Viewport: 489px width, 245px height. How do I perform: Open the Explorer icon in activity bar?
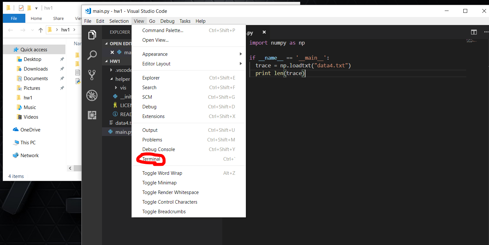[92, 35]
